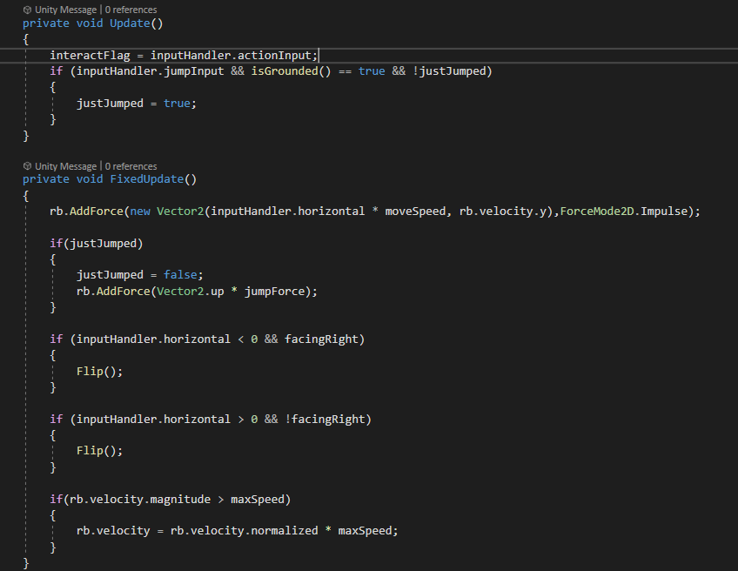Click the closing brace of FixedUpdate
Viewport: 738px width, 571px height.
[x=26, y=562]
